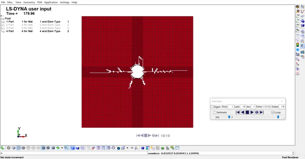305x159 pixels.
Task: Stop animation in Animate panel
Action: click(247, 112)
